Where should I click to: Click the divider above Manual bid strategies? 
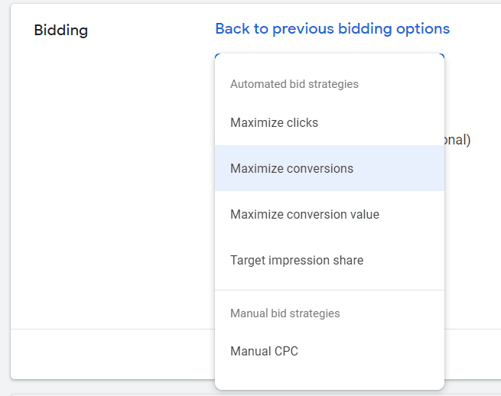point(329,291)
